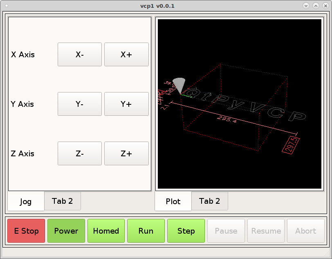This screenshot has width=332, height=259.
Task: Click the boxed 297.5 value in plot
Action: click(x=290, y=145)
